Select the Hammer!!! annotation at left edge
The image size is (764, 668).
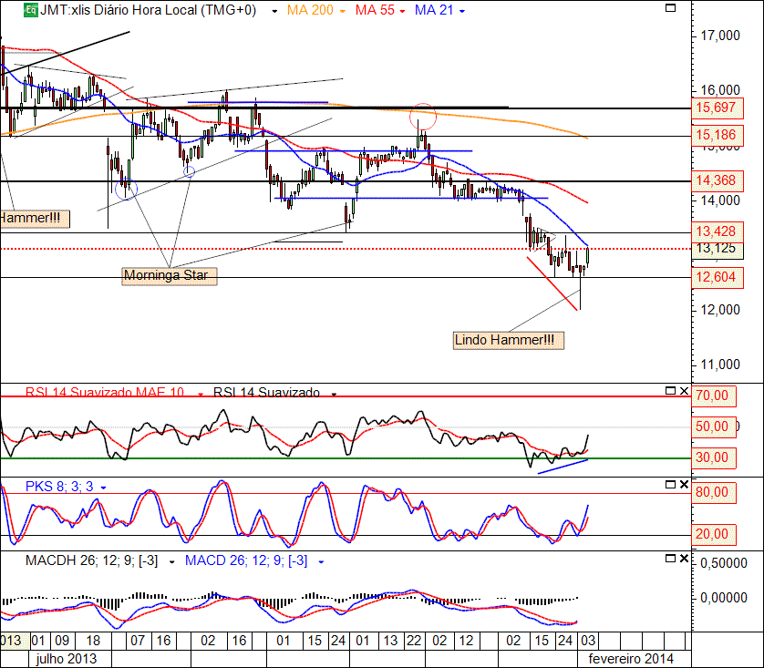[34, 218]
